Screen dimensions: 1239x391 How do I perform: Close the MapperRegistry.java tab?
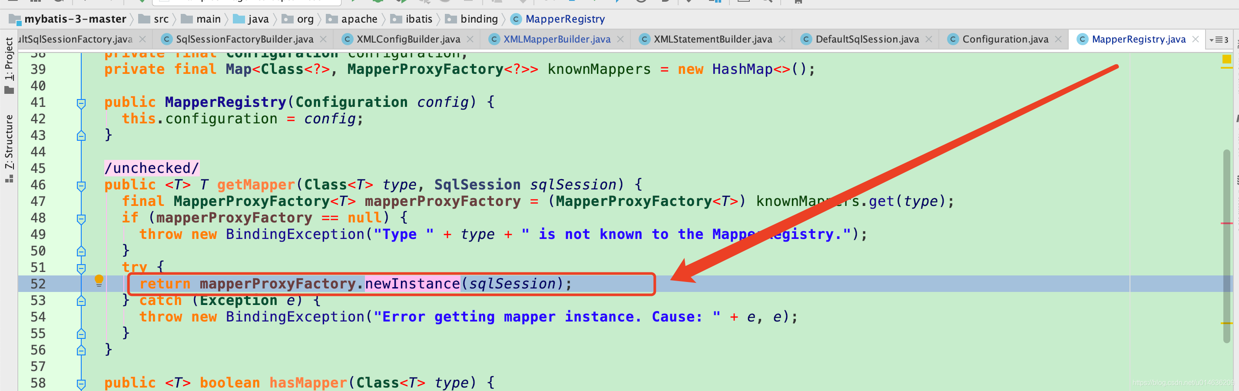click(1196, 40)
